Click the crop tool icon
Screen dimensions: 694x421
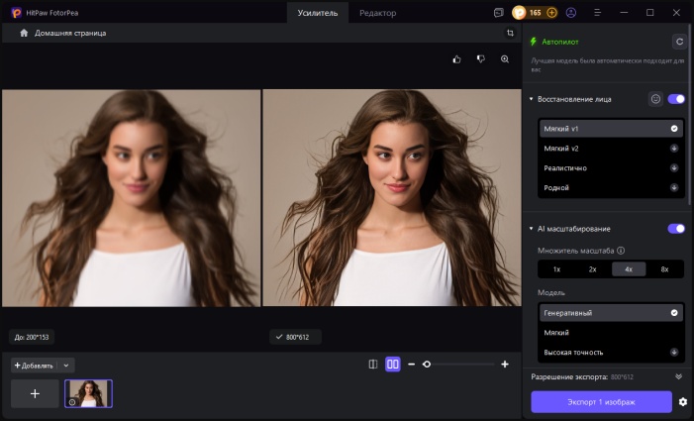tap(510, 33)
